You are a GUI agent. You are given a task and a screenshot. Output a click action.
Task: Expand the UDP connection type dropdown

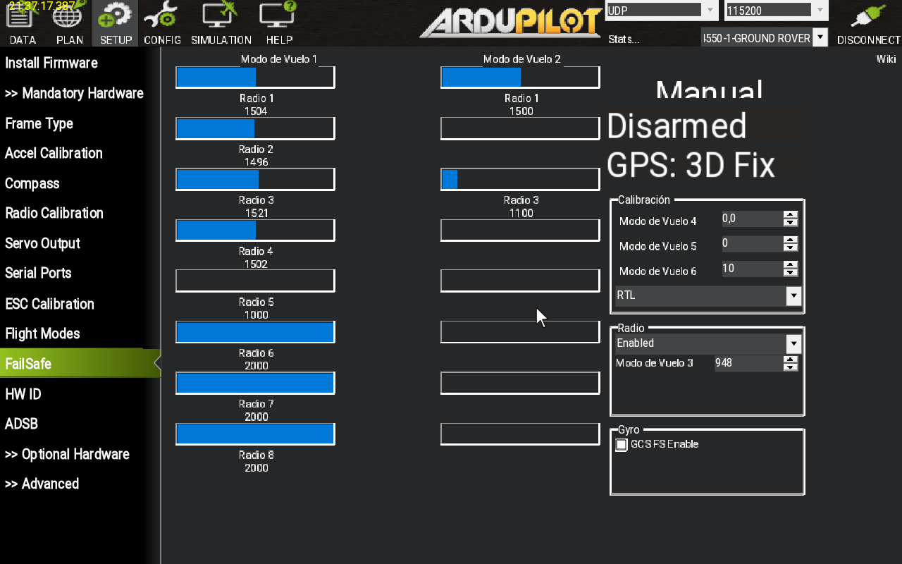[x=710, y=11]
